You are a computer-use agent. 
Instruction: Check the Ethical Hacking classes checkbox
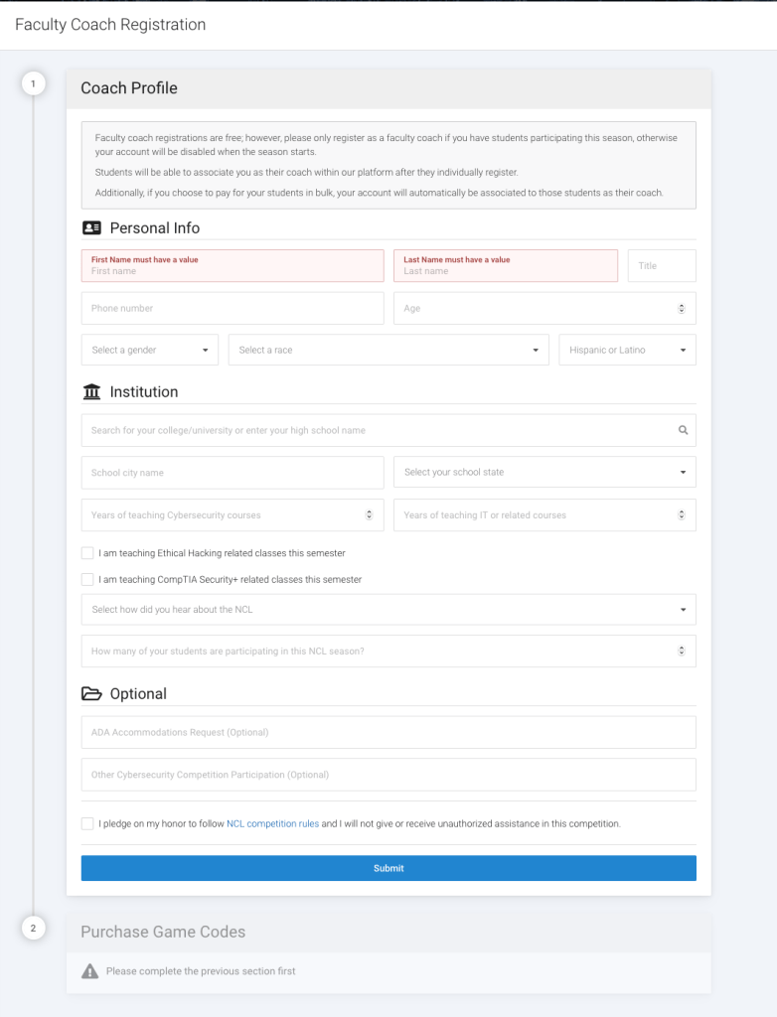(x=87, y=553)
